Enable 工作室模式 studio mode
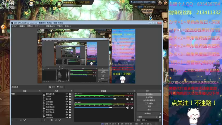The image size is (222, 125). [149, 103]
